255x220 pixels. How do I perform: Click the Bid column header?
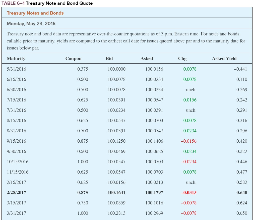tap(109, 59)
